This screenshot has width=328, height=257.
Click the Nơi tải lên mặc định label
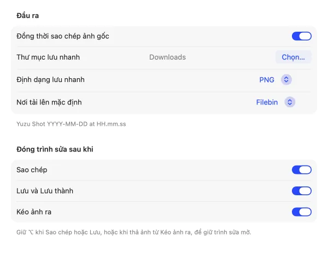(49, 102)
